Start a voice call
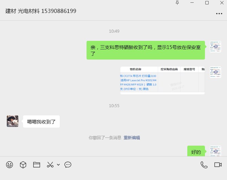Image resolution: width=227 pixels, height=180 pixels. [x=204, y=165]
